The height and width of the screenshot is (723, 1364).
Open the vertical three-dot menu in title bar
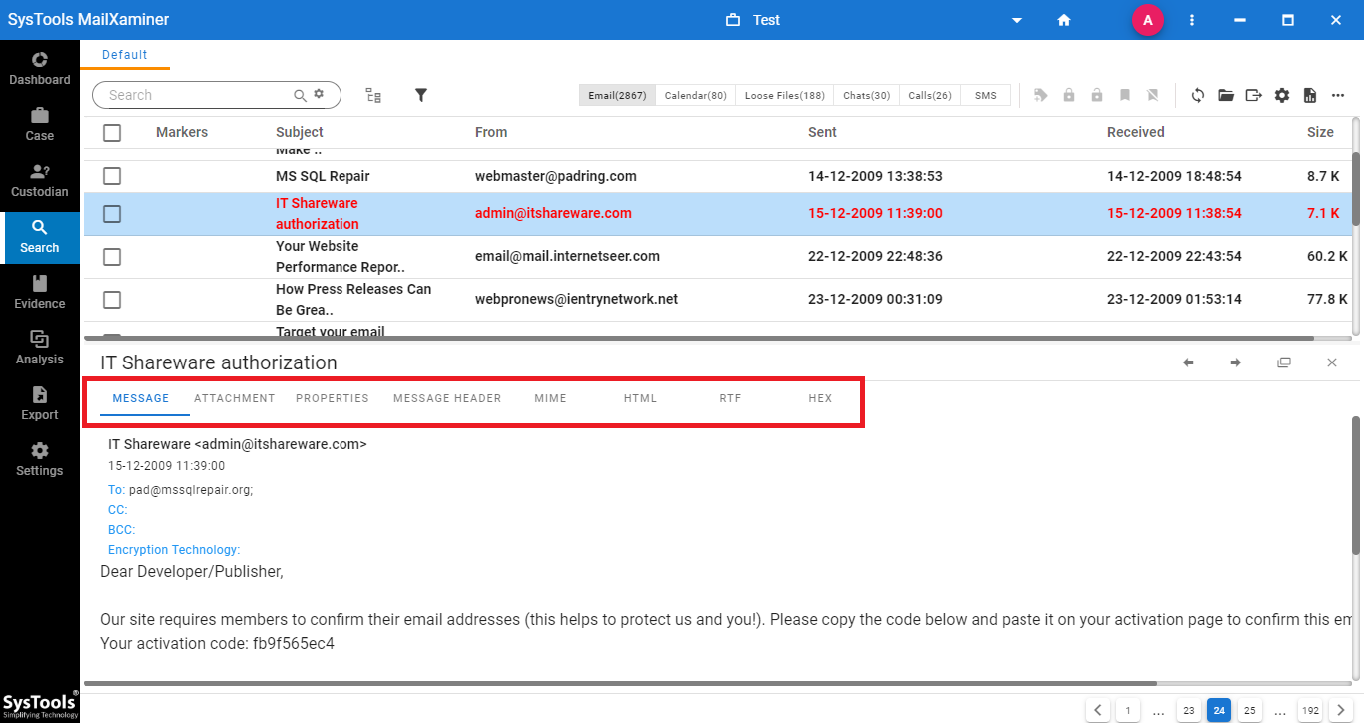click(x=1192, y=20)
